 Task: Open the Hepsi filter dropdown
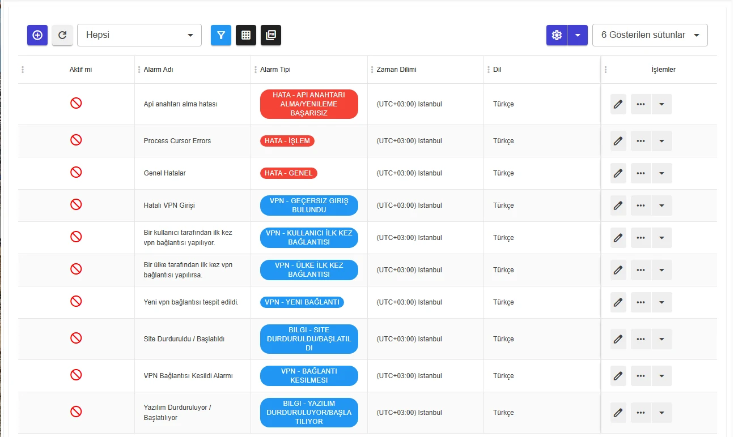pos(139,35)
